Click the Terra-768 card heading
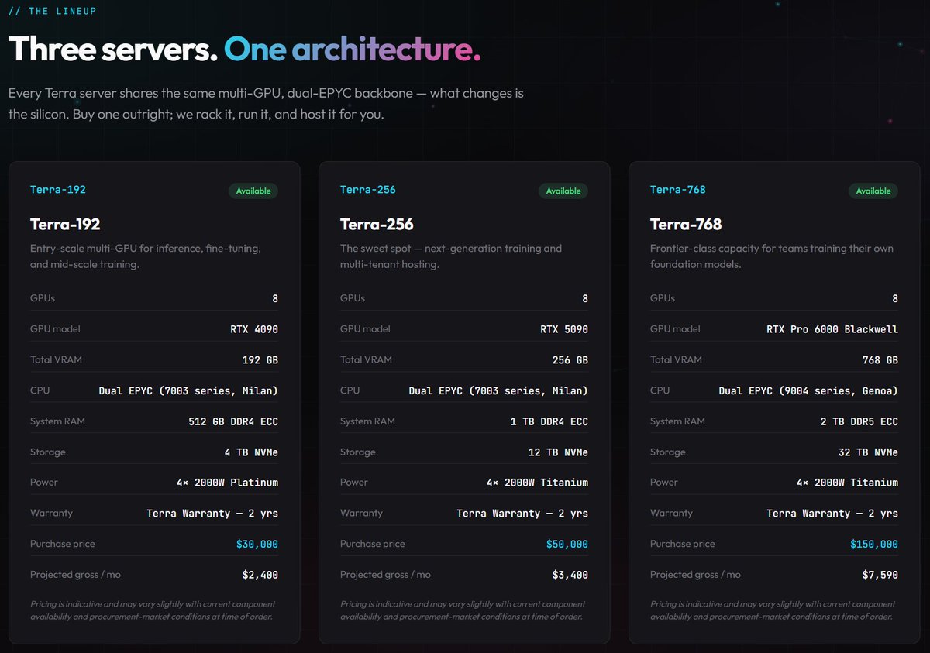Image resolution: width=930 pixels, height=653 pixels. tap(686, 225)
